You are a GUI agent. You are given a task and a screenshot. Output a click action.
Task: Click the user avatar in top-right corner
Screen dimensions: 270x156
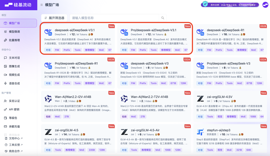265,5
